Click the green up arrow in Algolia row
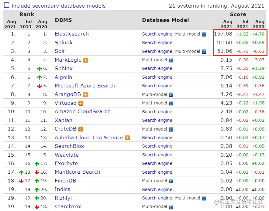The image size is (269, 211). pos(40,77)
